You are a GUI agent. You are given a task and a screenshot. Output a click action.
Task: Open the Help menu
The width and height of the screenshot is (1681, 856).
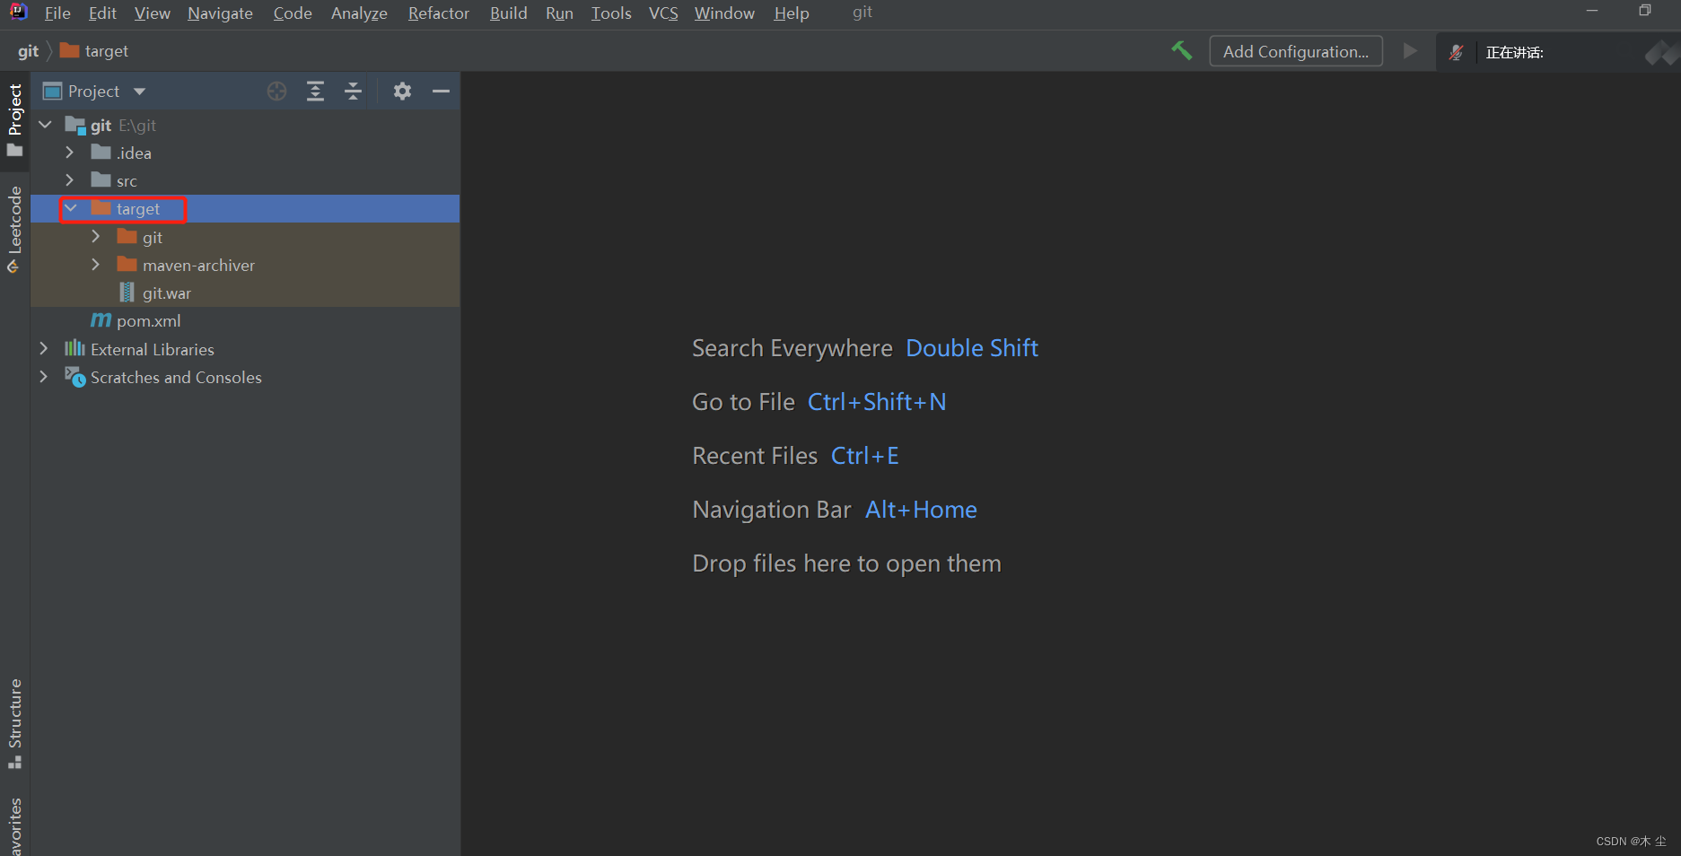(792, 13)
